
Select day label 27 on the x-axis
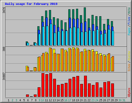(108, 100)
